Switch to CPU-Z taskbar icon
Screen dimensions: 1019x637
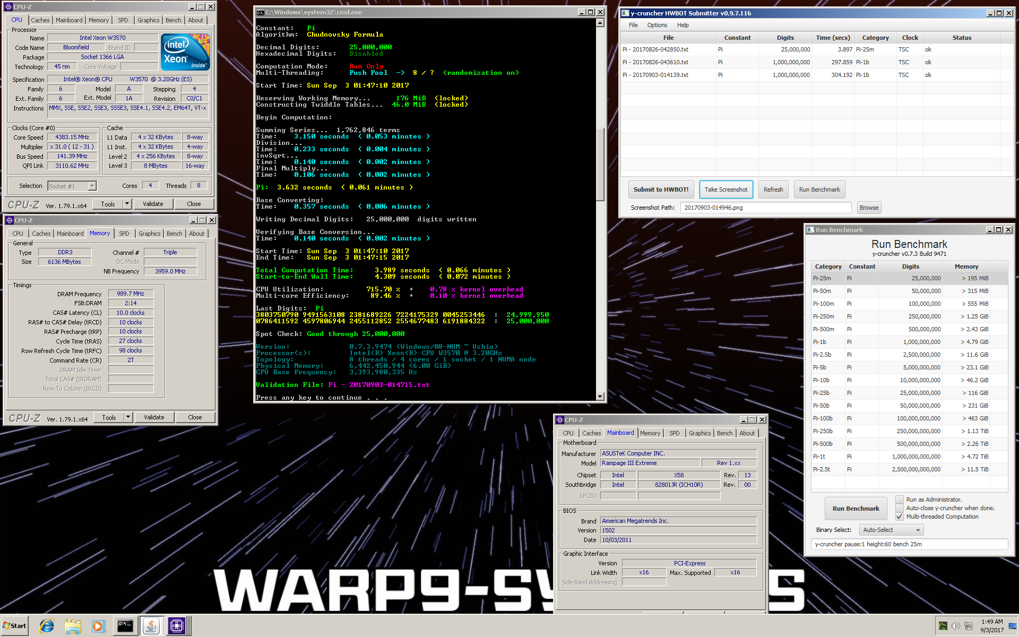coord(177,626)
